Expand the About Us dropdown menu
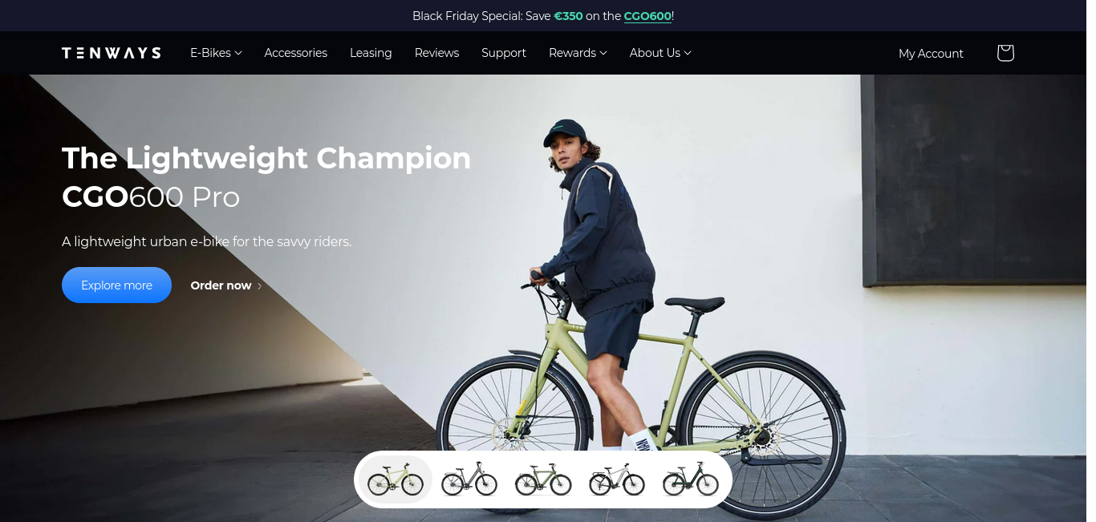The width and height of the screenshot is (1096, 522). [x=660, y=53]
